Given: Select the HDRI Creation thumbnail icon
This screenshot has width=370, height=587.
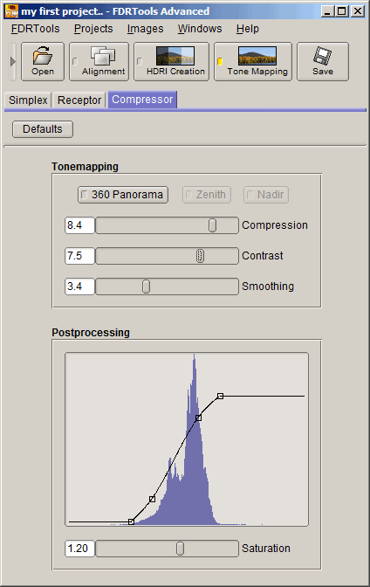Looking at the screenshot, I should pos(175,56).
